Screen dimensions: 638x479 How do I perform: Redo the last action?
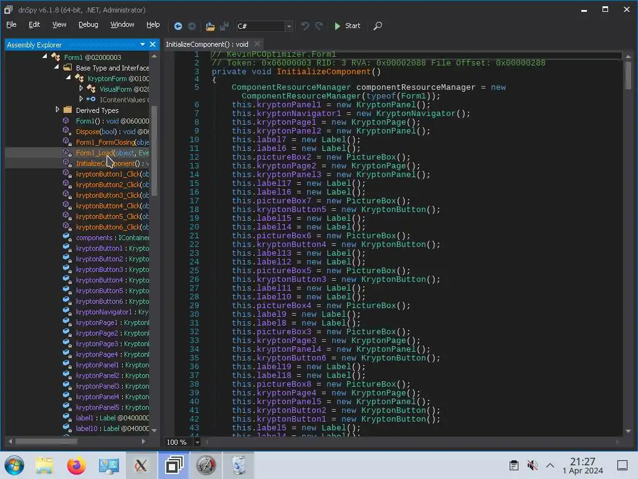[320, 26]
